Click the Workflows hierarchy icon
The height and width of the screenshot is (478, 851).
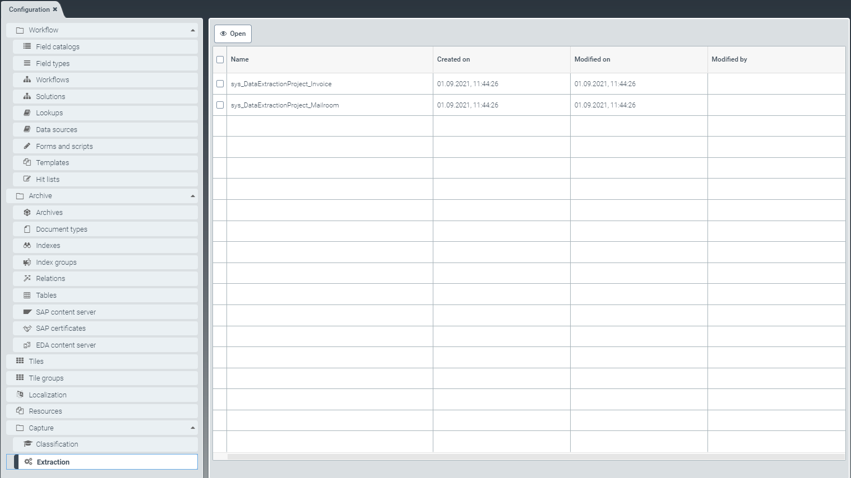point(27,80)
